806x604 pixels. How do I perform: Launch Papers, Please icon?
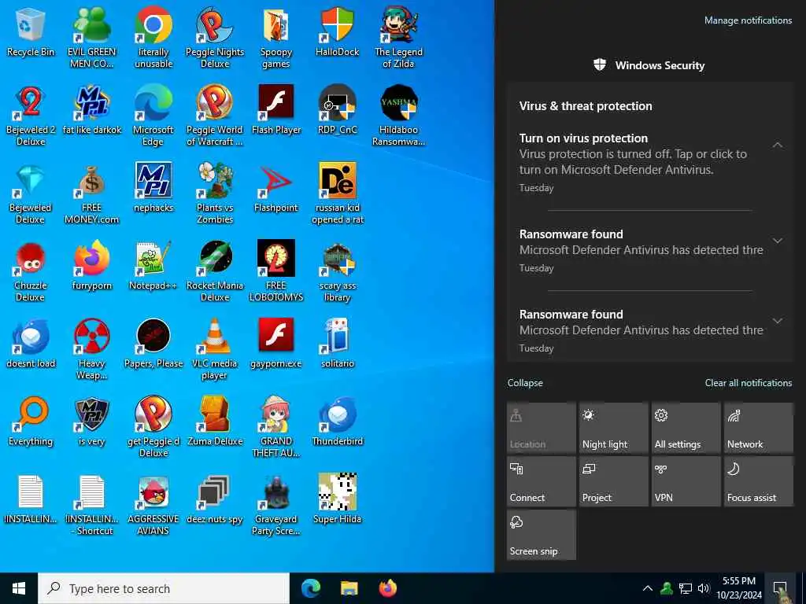click(153, 344)
